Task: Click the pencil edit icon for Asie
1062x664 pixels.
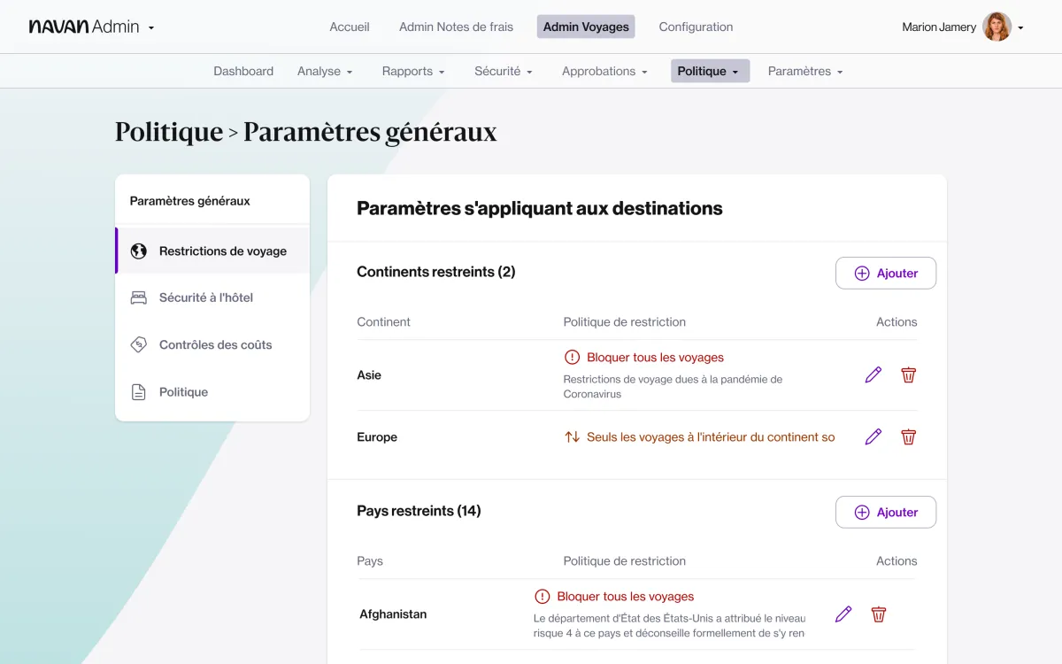Action: coord(873,374)
